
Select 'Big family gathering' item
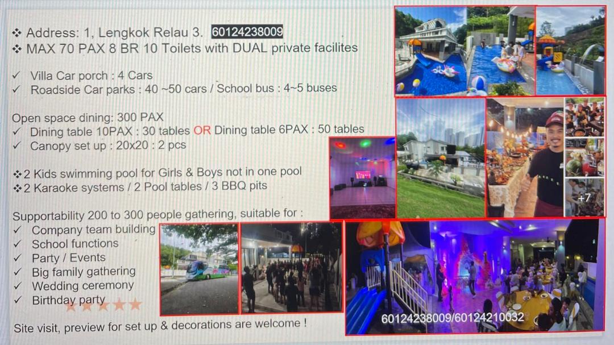tap(84, 272)
